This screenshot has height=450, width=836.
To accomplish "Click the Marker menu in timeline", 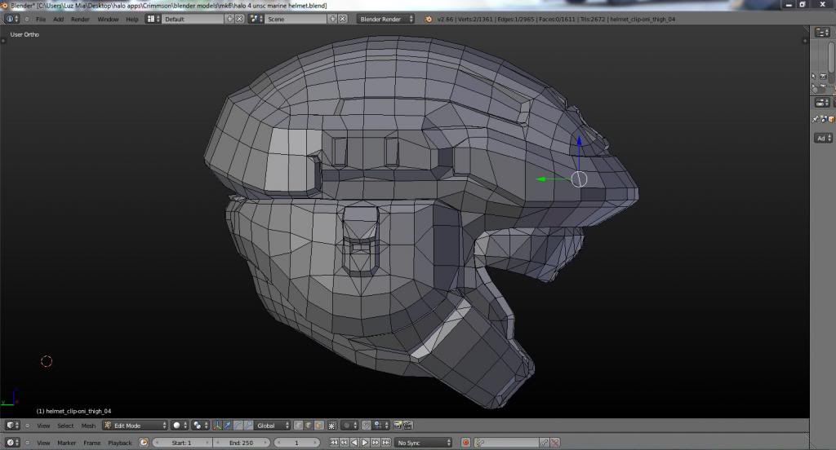I will pyautogui.click(x=66, y=443).
